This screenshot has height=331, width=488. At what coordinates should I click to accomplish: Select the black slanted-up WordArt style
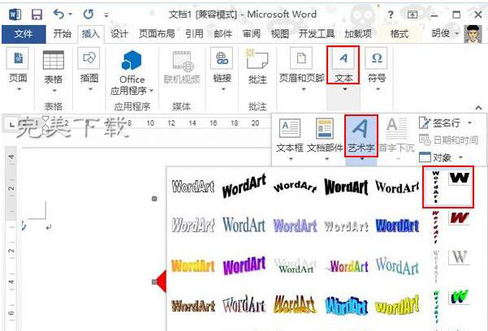[244, 186]
